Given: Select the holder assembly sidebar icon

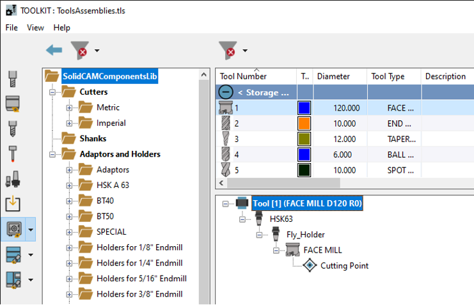Looking at the screenshot, I should tap(13, 179).
